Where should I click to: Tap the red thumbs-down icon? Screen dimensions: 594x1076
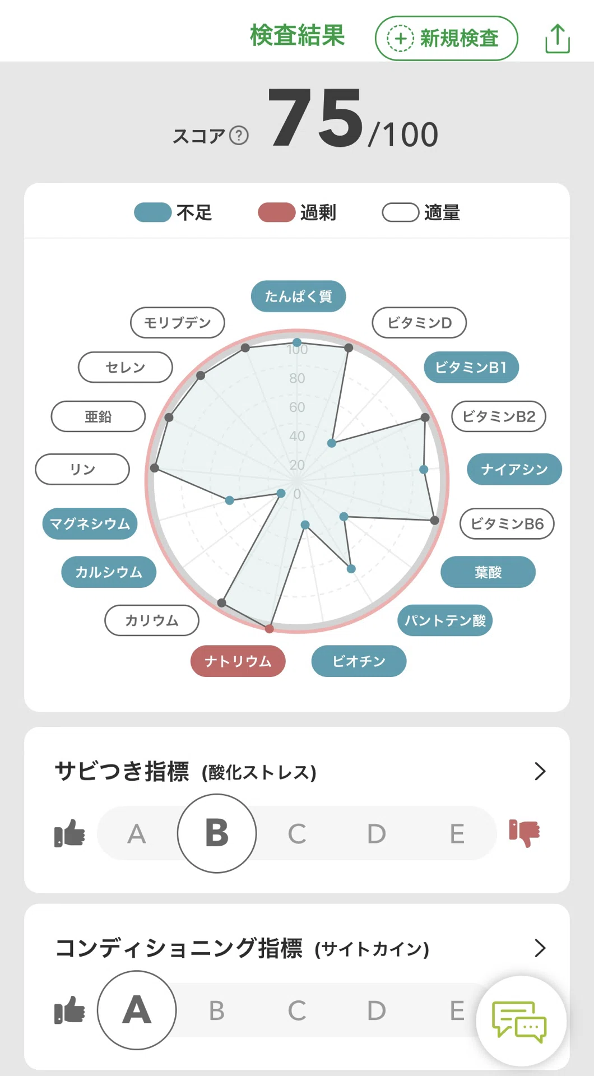(524, 833)
